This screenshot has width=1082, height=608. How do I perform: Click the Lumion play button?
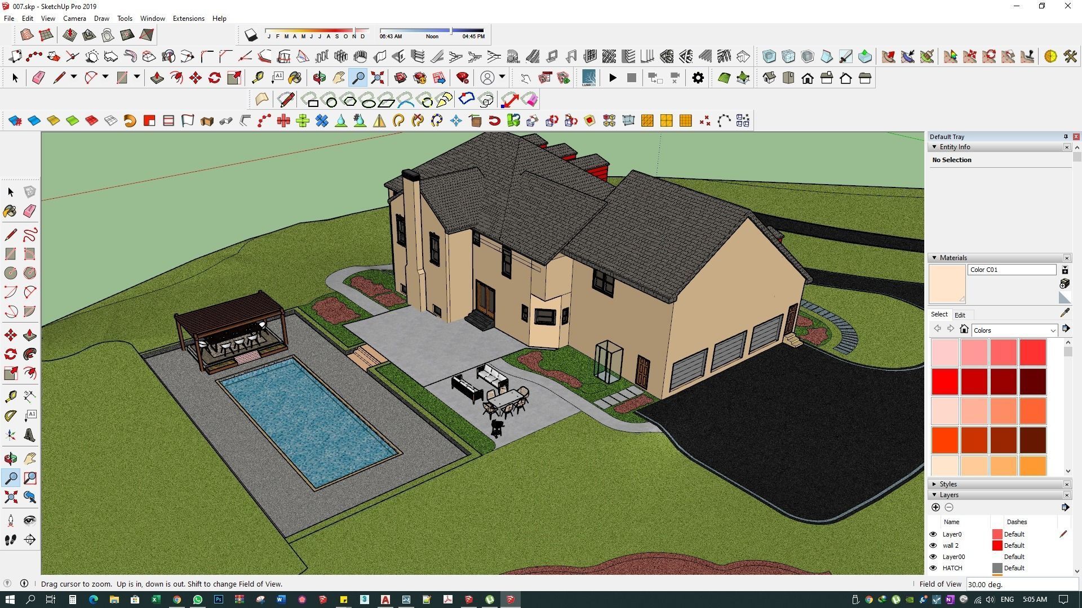tap(613, 78)
